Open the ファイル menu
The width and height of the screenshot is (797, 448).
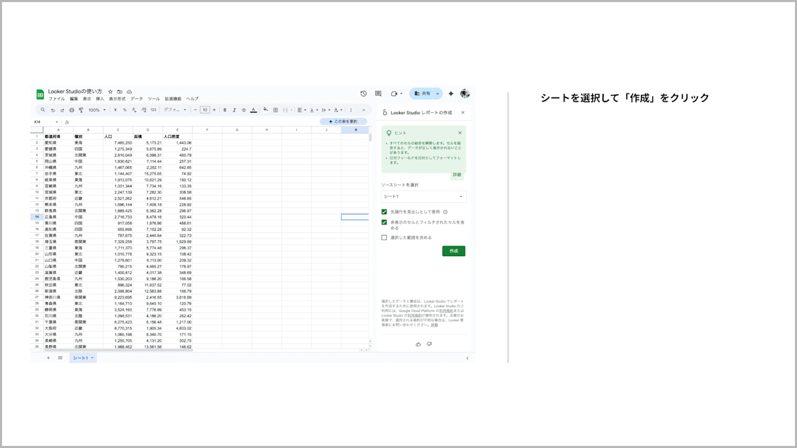pos(56,99)
